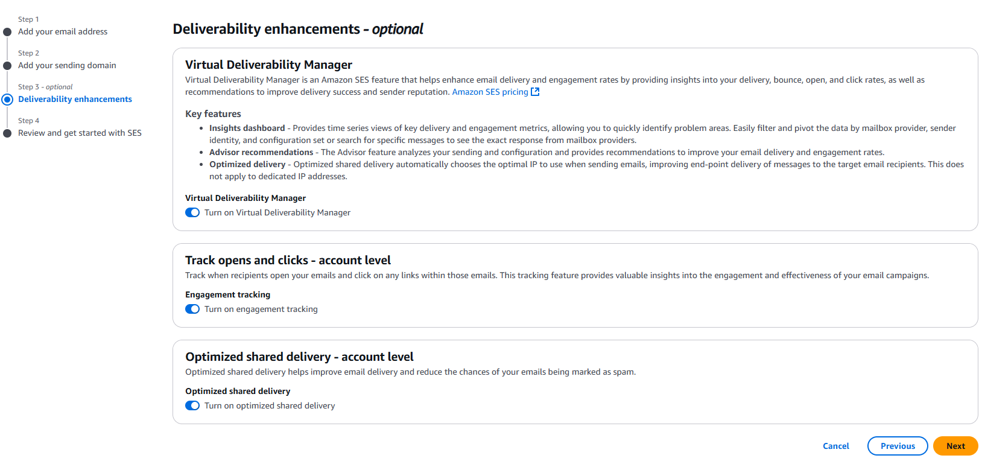This screenshot has height=464, width=982.
Task: Click the Step 1 circle marker
Action: (7, 32)
